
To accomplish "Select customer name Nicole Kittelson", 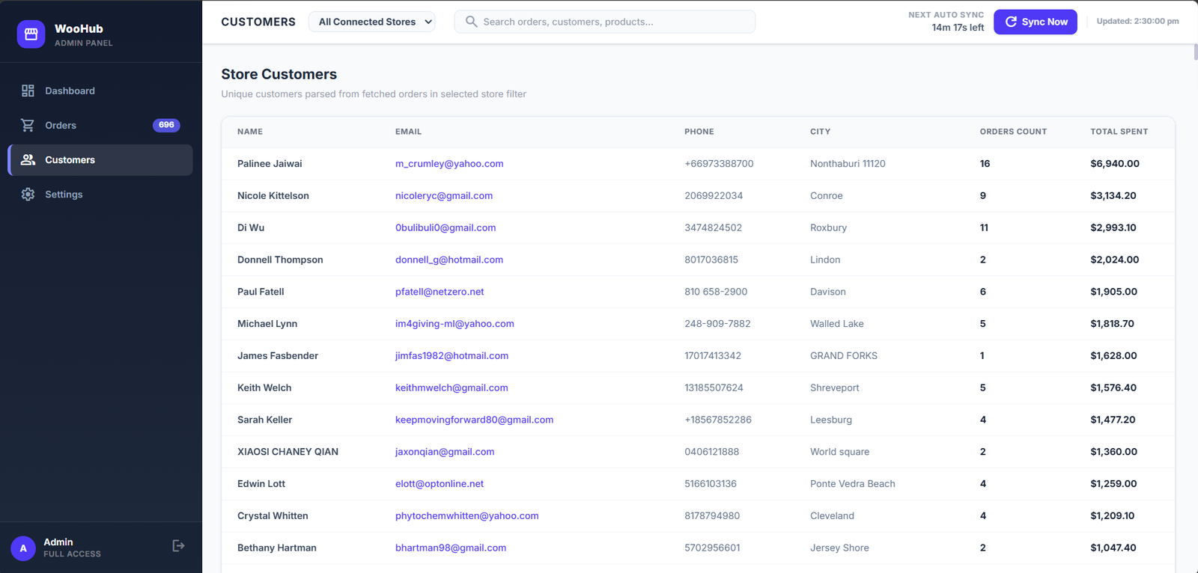I will pos(273,195).
